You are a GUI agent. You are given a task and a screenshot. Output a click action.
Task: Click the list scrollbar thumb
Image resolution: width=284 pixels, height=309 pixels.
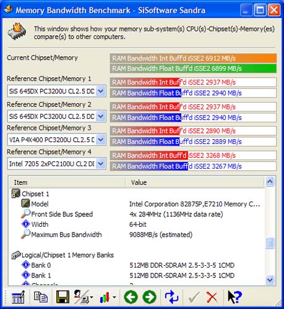[x=270, y=243]
